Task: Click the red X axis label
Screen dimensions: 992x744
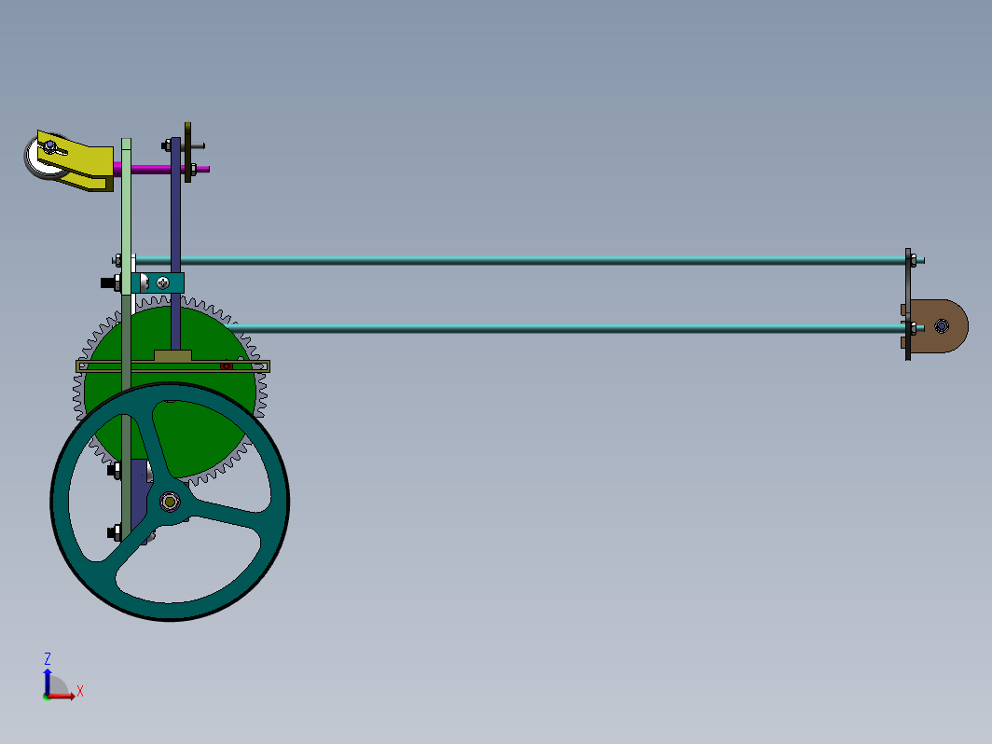Action: coord(80,691)
